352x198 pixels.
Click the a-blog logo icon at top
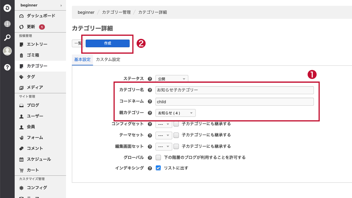7,8
